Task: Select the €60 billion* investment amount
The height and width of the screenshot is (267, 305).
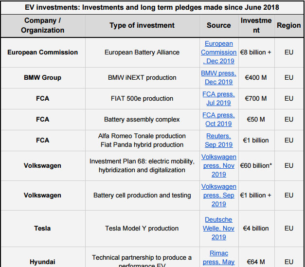Action: [257, 165]
